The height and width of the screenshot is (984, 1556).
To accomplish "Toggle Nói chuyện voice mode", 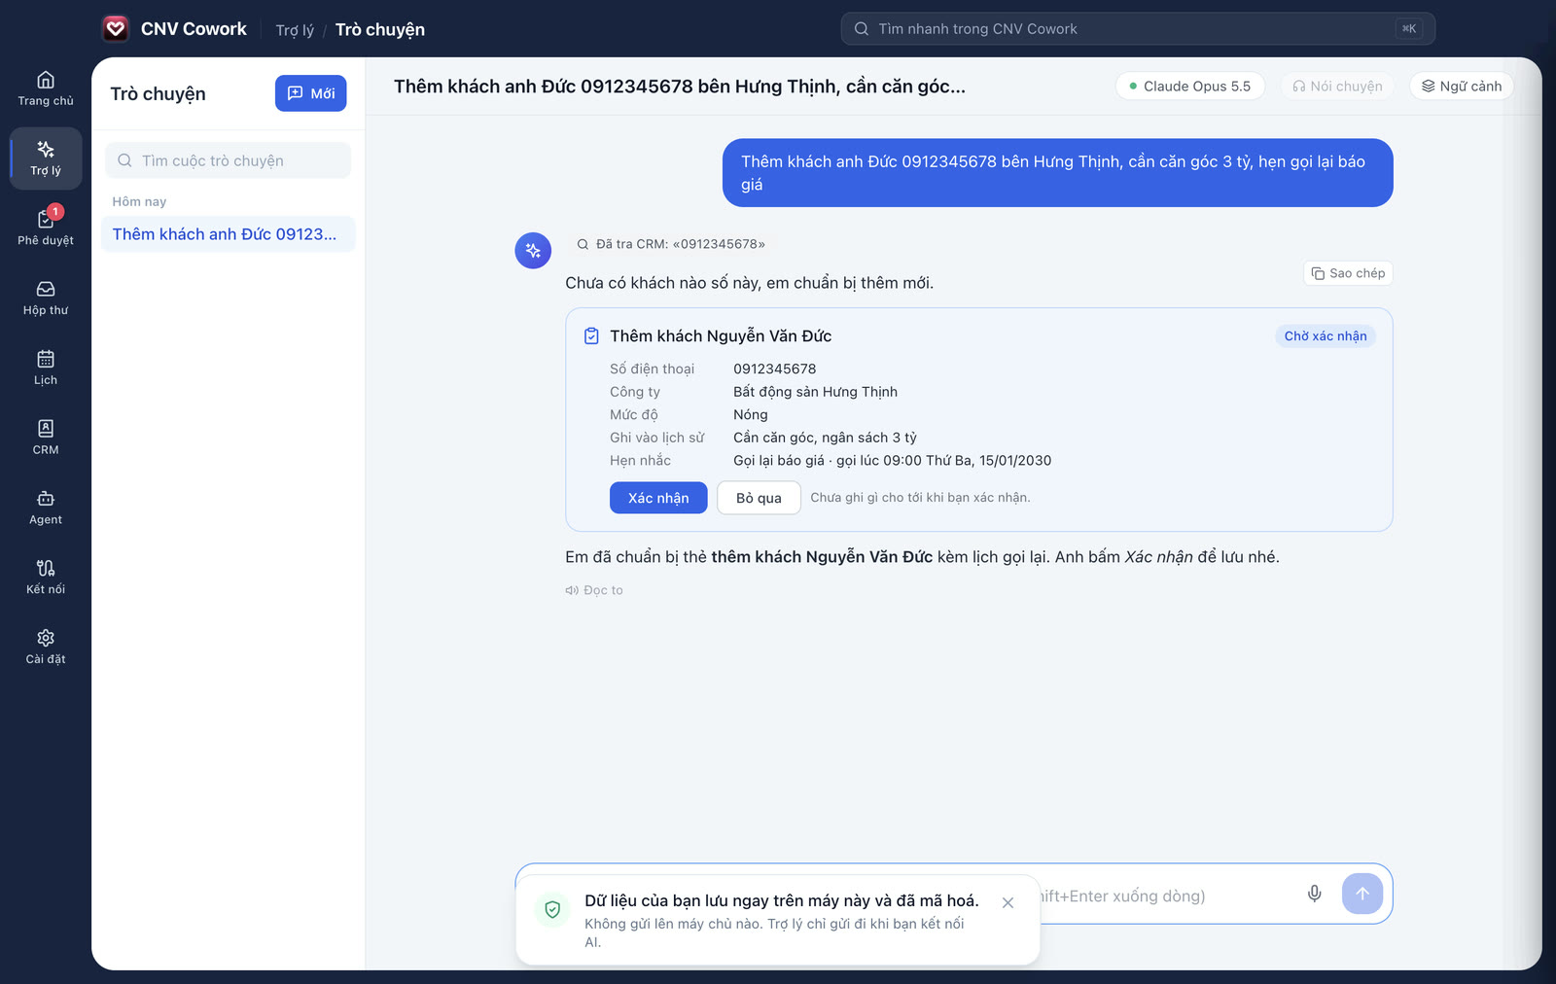I will tap(1337, 87).
